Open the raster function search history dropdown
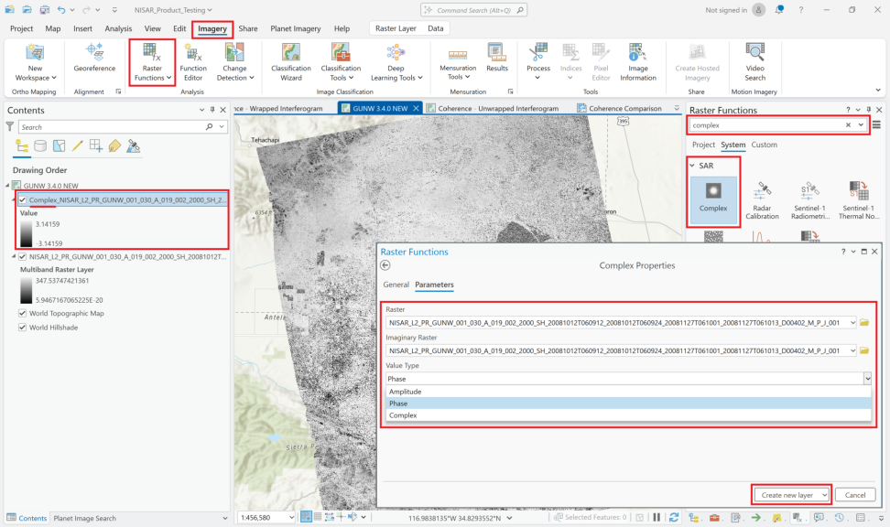890x527 pixels. tap(861, 124)
